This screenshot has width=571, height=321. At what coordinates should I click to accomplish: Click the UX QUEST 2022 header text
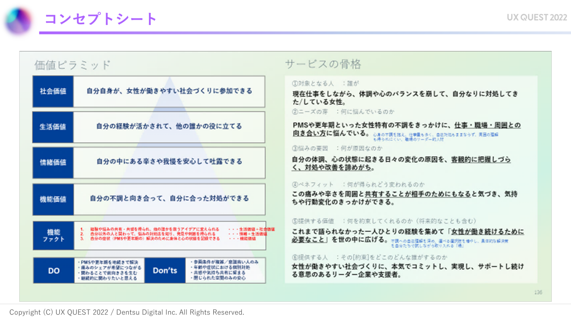[537, 17]
